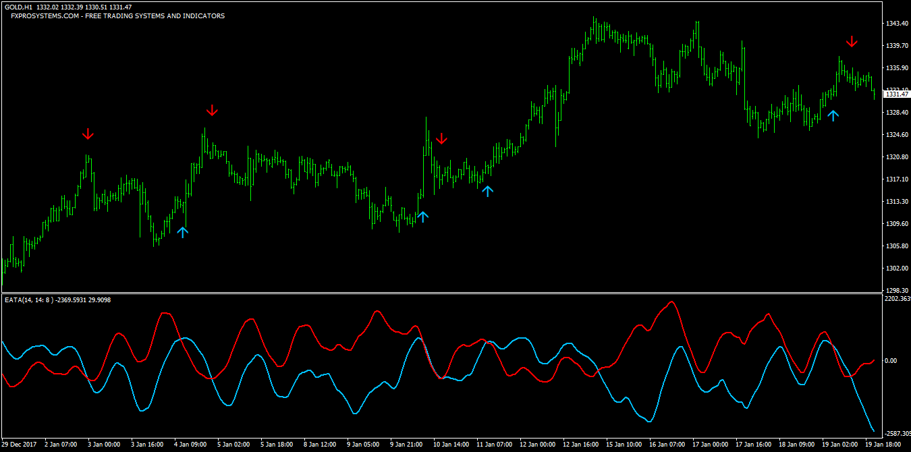911x452 pixels.
Task: Click the 12 Jan 00:00 time label
Action: [x=537, y=445]
